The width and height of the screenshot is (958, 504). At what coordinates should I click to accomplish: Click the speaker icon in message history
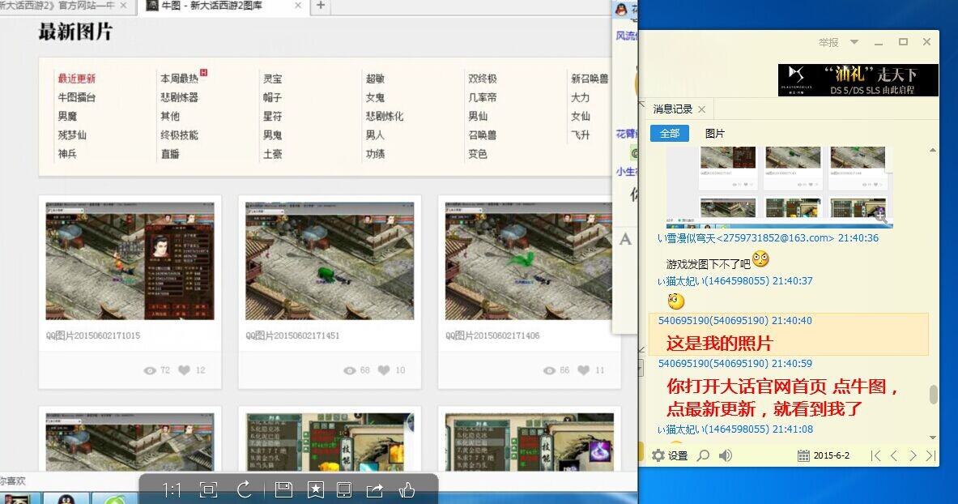(725, 455)
